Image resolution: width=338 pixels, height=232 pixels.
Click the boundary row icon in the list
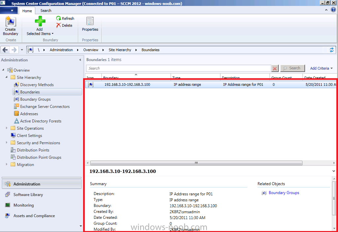91,84
